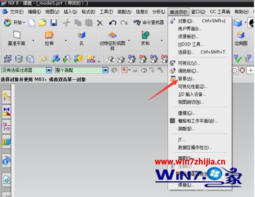Expand the 求和 dropdown arrow

(x=162, y=41)
